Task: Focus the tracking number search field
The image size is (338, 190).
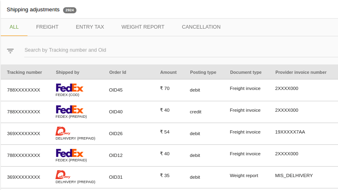Action: click(x=181, y=50)
